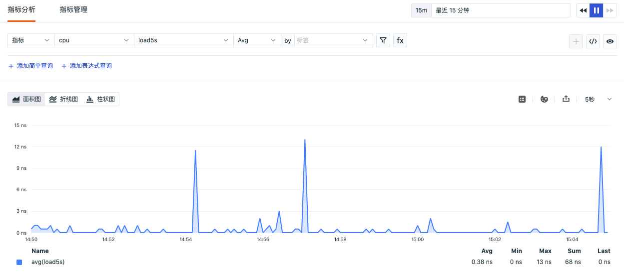Viewport: 624px width, 273px height.
Task: Open the load5s metric dropdown
Action: 183,40
